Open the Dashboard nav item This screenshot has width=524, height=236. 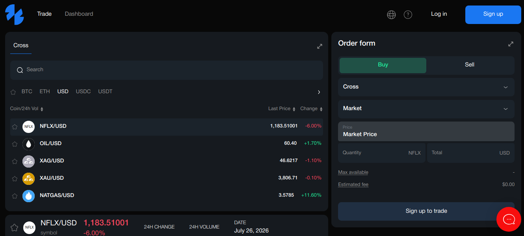point(79,14)
